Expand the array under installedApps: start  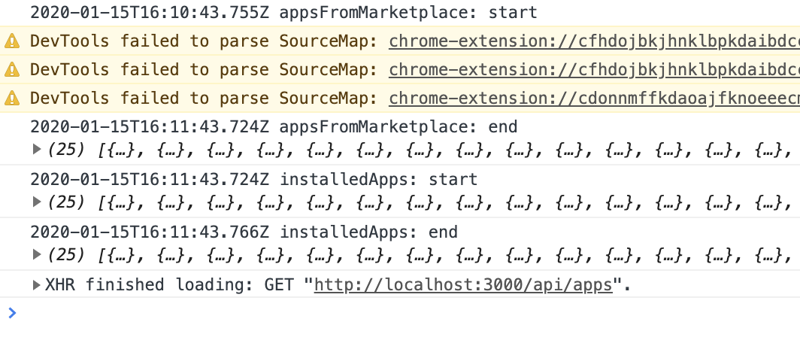click(37, 202)
